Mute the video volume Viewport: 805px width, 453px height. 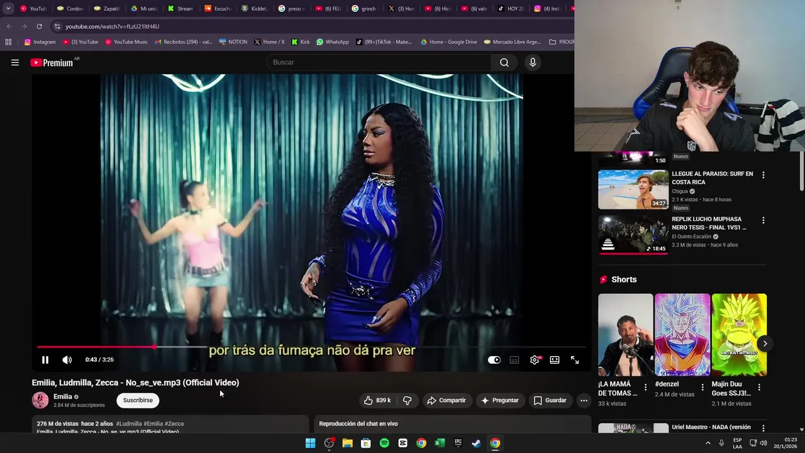(67, 360)
